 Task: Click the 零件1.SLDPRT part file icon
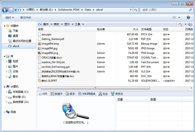point(39,81)
